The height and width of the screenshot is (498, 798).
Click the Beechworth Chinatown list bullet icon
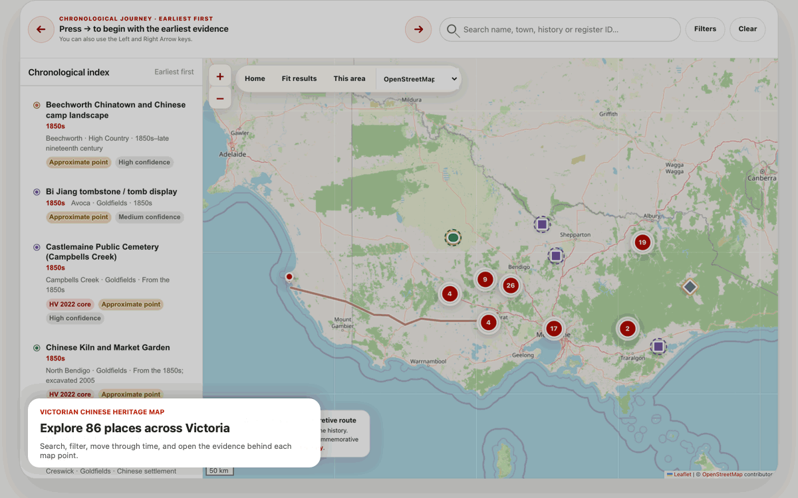(37, 105)
